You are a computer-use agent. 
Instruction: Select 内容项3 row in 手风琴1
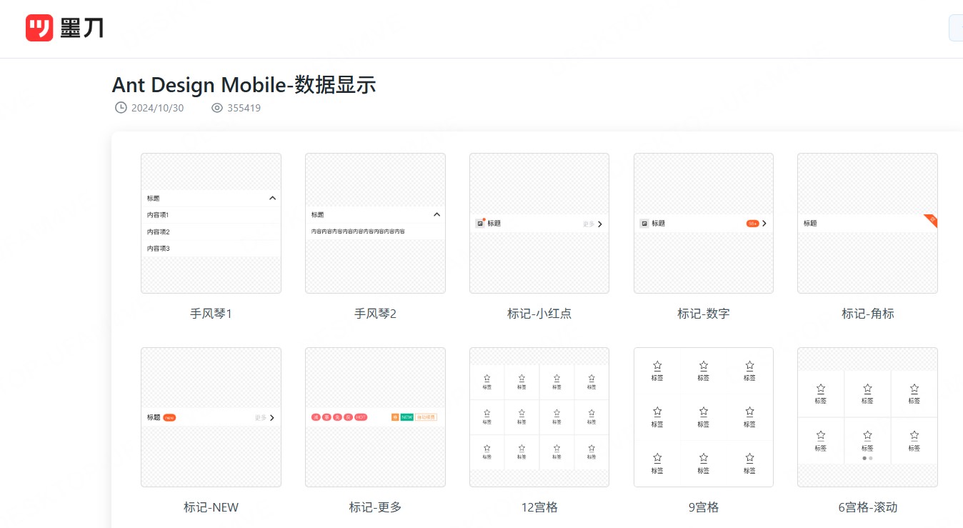[211, 249]
